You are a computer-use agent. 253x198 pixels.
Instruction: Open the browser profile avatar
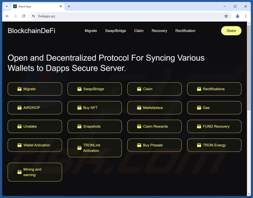[x=238, y=16]
